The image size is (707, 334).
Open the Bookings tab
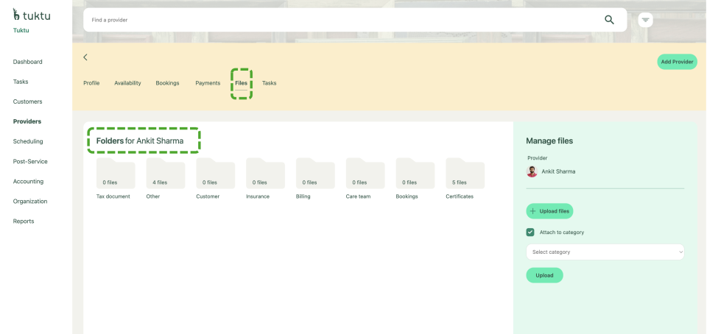(x=167, y=83)
